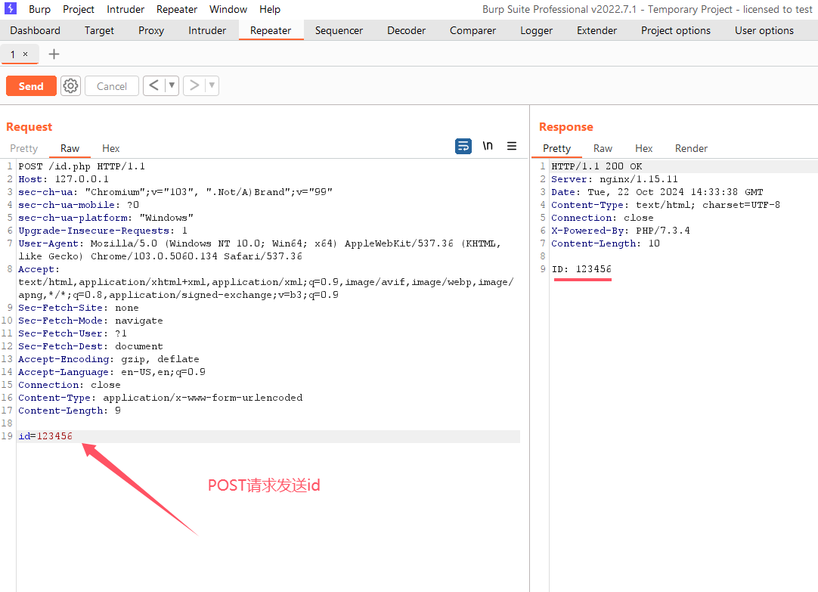Switch Request view to Raw
This screenshot has height=592, width=818.
pos(70,148)
